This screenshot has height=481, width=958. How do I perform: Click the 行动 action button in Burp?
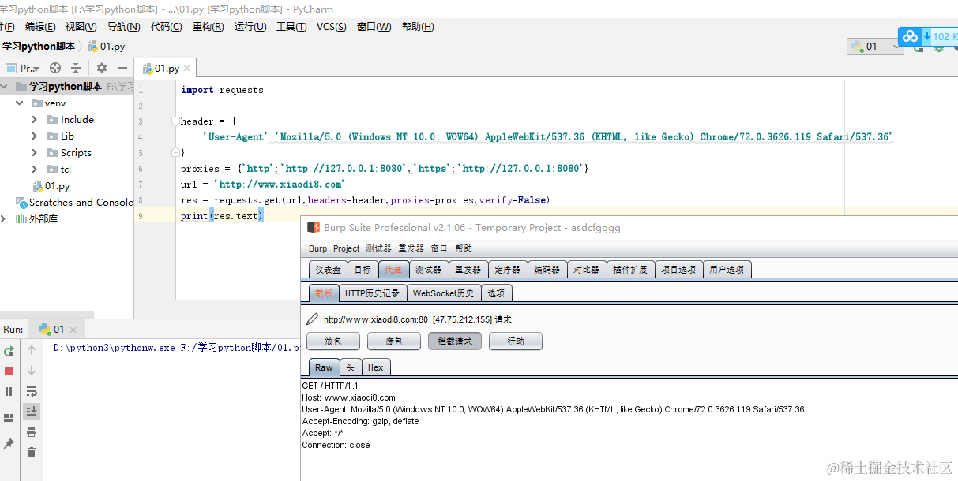(x=516, y=341)
